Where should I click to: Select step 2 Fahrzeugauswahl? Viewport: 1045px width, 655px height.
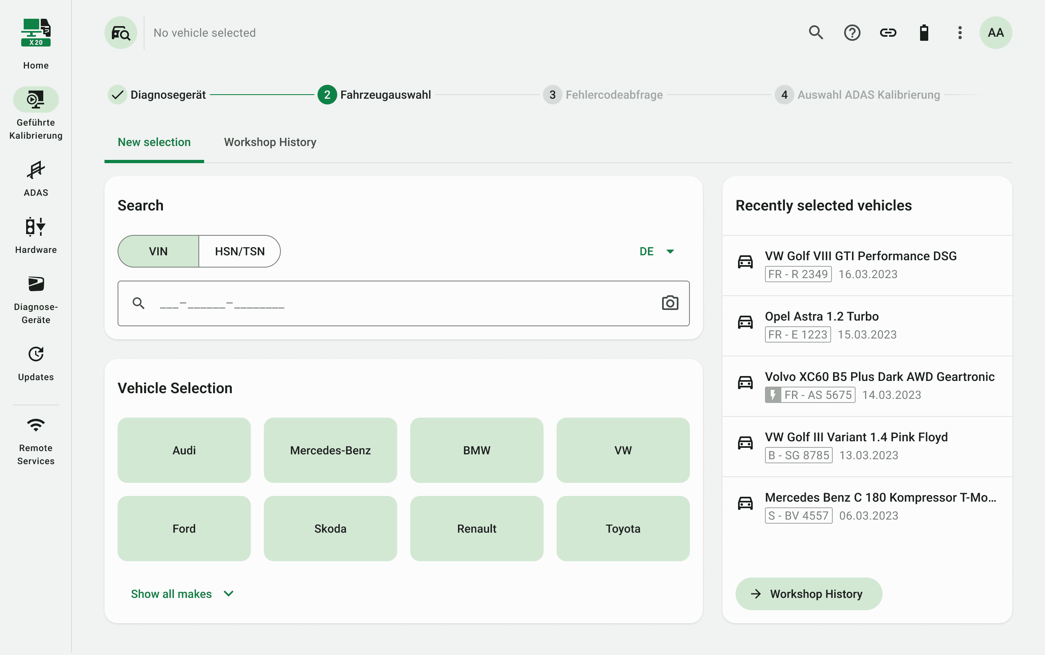pos(374,95)
